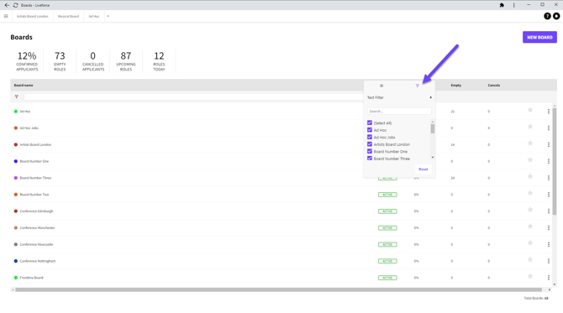
Task: Click filter list scroll down arrow
Action: [x=432, y=158]
